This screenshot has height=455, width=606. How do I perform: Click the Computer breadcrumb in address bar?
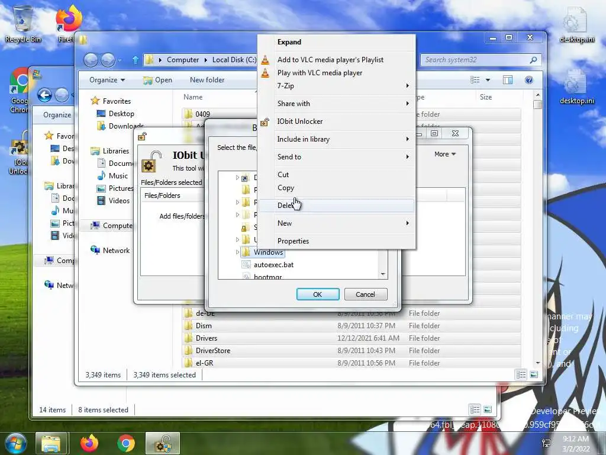pyautogui.click(x=183, y=60)
